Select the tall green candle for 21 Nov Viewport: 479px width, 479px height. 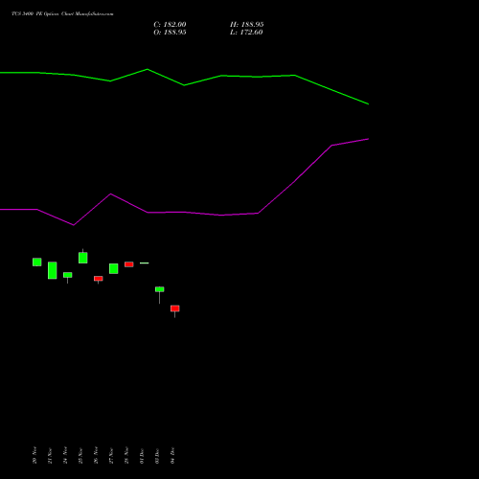(x=53, y=270)
